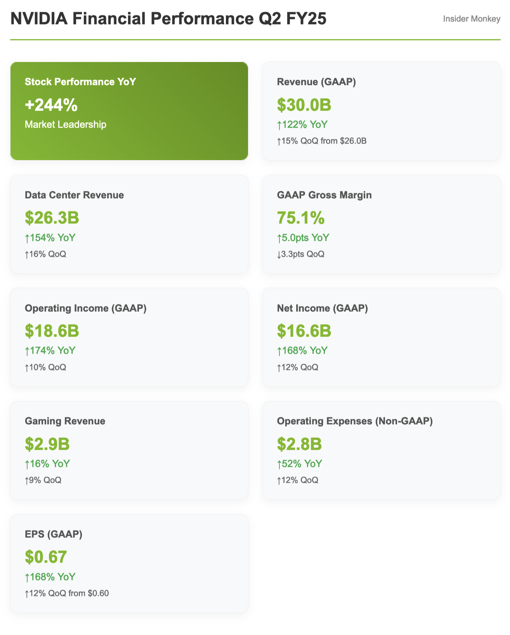Click the Operating Income (GAAP) heading

[x=86, y=308]
